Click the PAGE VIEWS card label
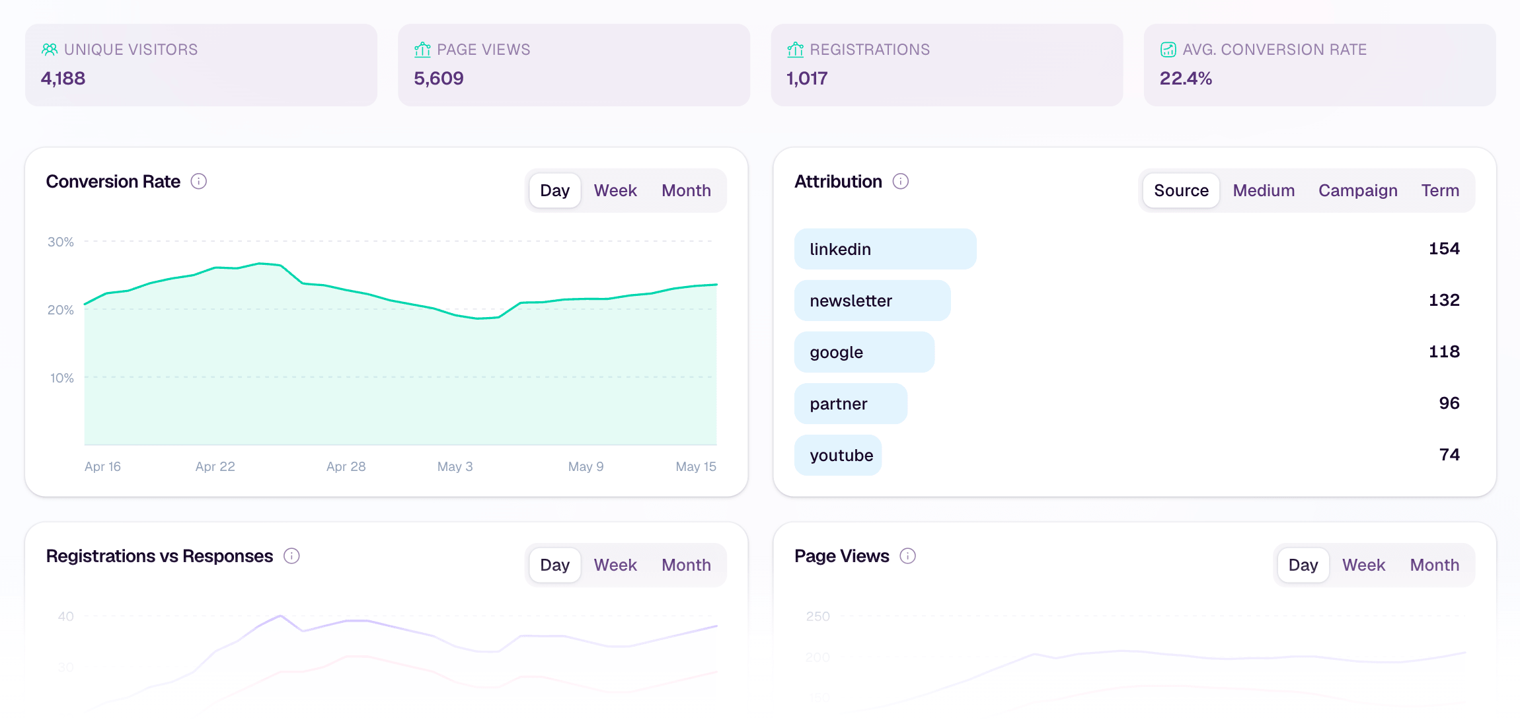Viewport: 1520px width, 720px height. [484, 50]
